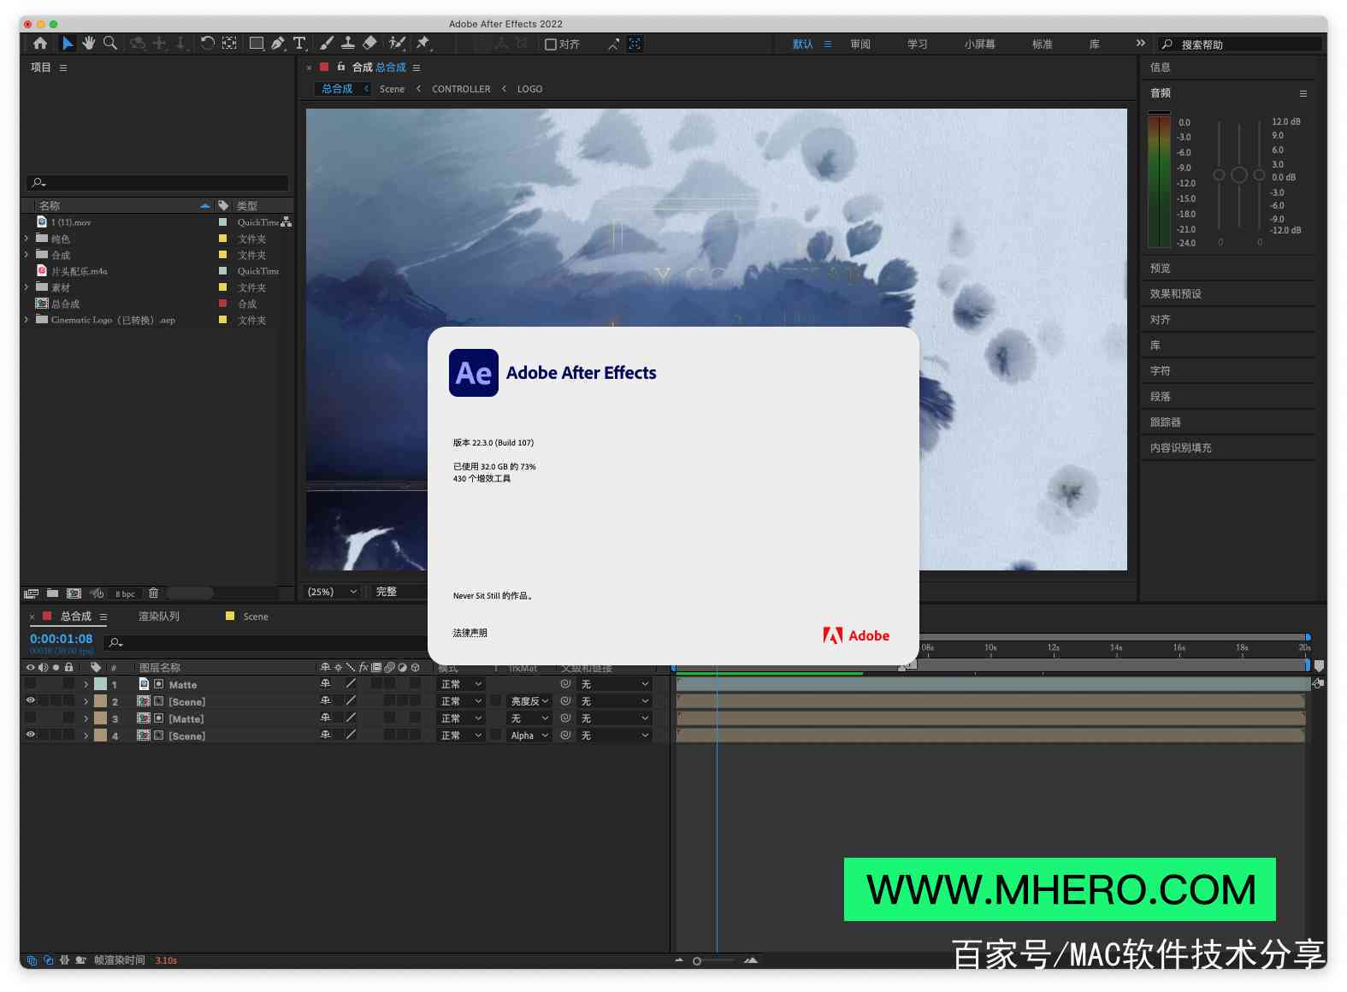Click the Home icon in toolbar
The width and height of the screenshot is (1347, 992).
(x=40, y=43)
